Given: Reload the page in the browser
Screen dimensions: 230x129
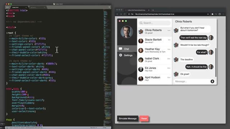Looking at the screenshot, I should [x=125, y=14].
